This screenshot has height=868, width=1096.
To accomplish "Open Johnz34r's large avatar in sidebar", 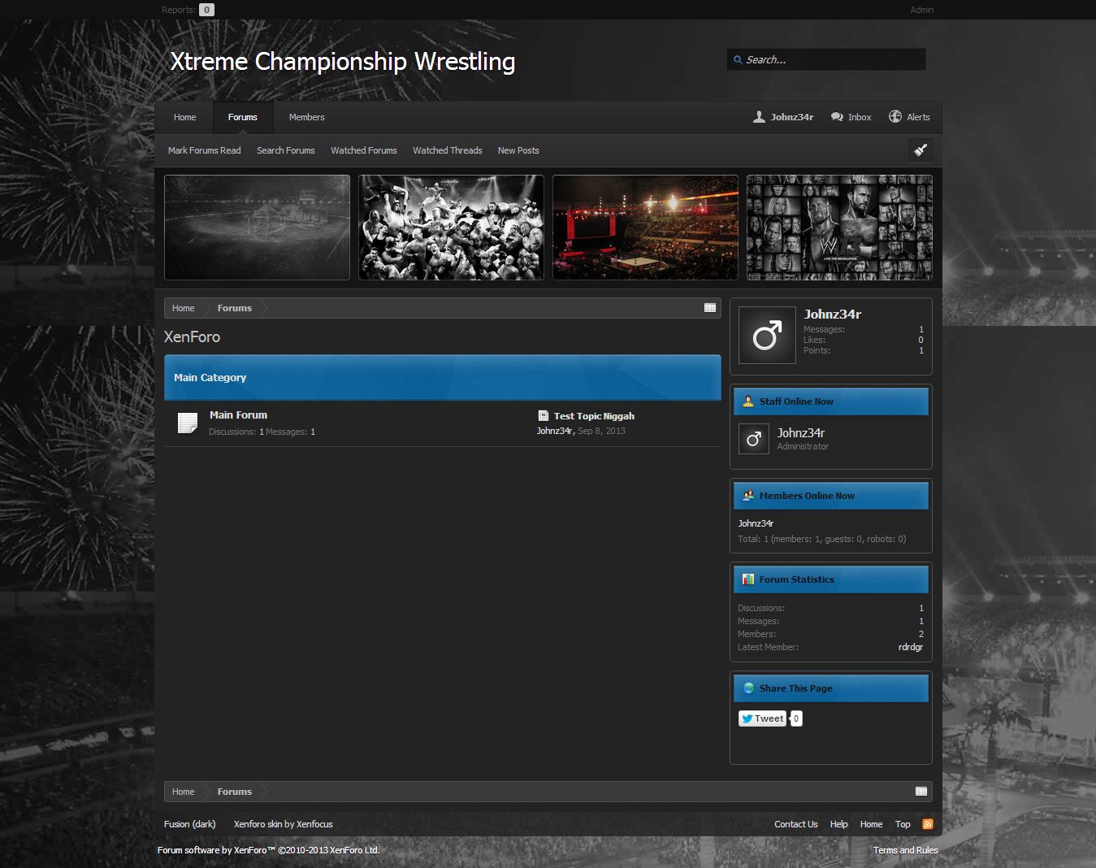I will coord(767,335).
